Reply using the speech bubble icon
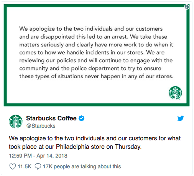The image size is (194, 176). pos(38,166)
